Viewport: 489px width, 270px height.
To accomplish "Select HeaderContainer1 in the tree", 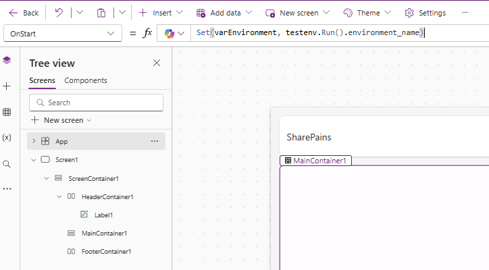I will coord(107,197).
